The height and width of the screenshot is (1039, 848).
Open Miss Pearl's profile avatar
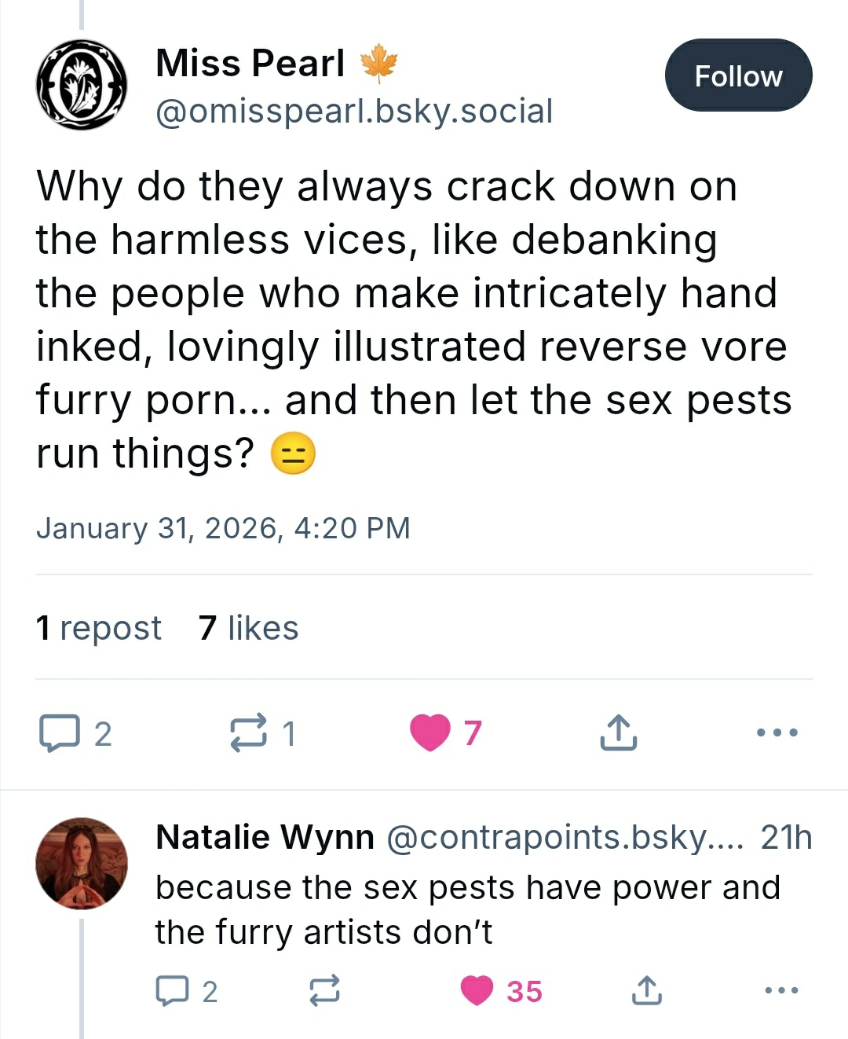point(82,85)
